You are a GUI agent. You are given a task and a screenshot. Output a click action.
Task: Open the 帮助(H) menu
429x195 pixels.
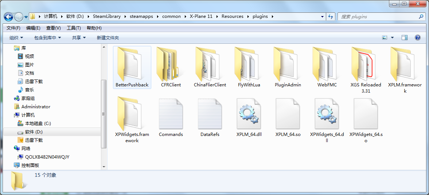coord(94,28)
